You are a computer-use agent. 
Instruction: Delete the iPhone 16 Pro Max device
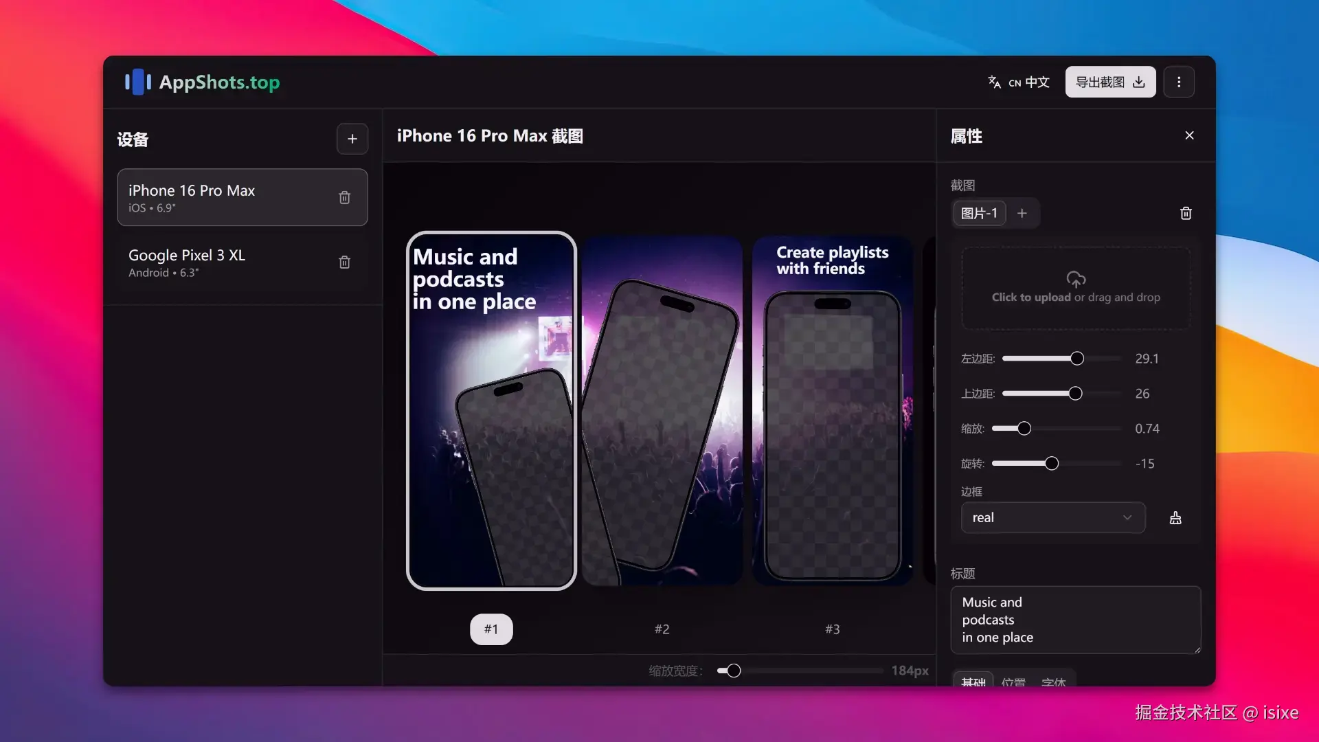coord(344,198)
